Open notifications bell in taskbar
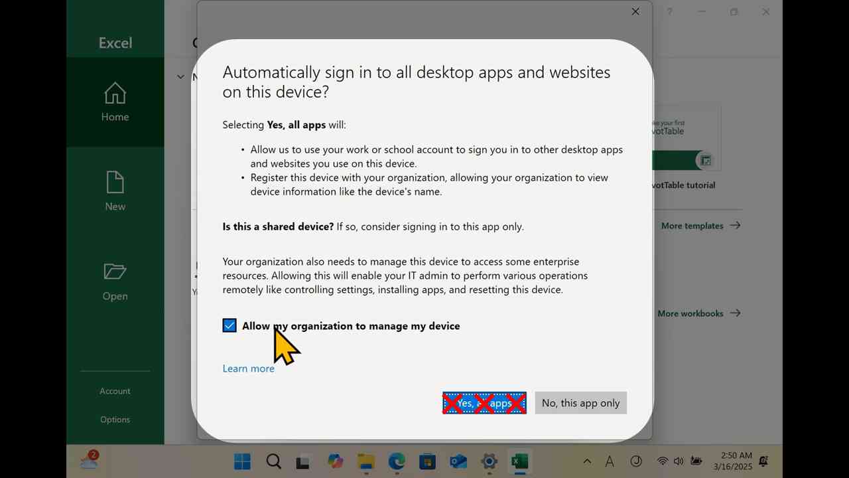The height and width of the screenshot is (478, 849). (764, 461)
